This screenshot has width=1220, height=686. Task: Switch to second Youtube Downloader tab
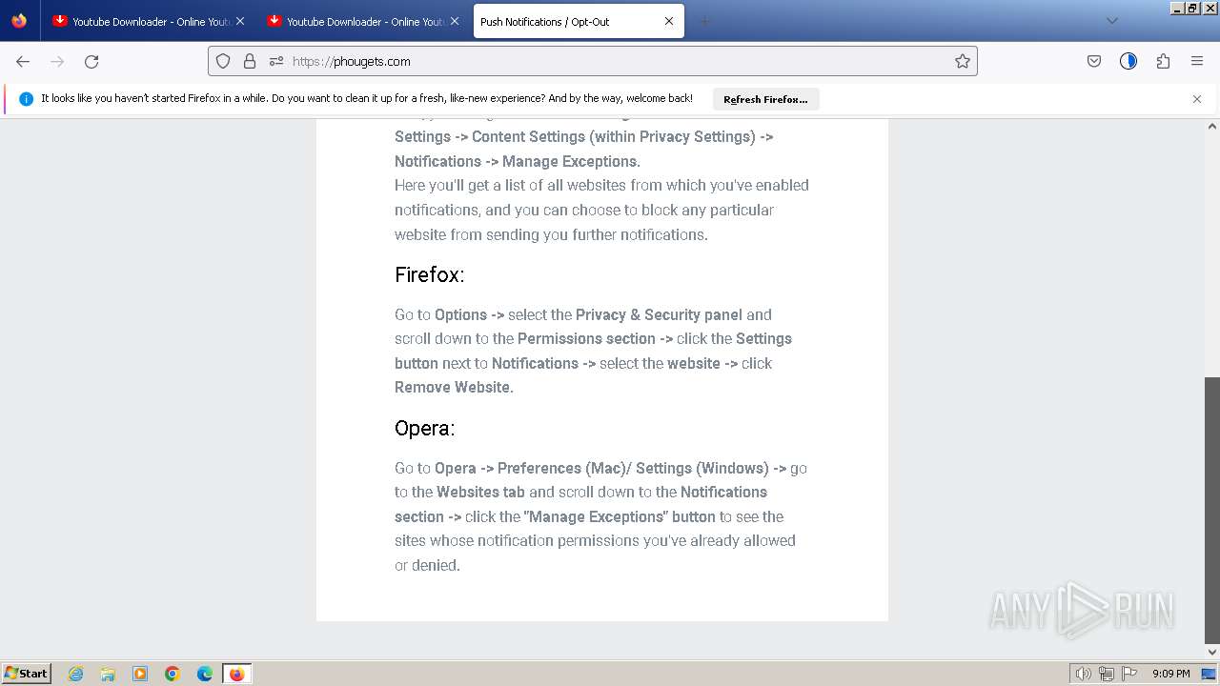point(364,21)
